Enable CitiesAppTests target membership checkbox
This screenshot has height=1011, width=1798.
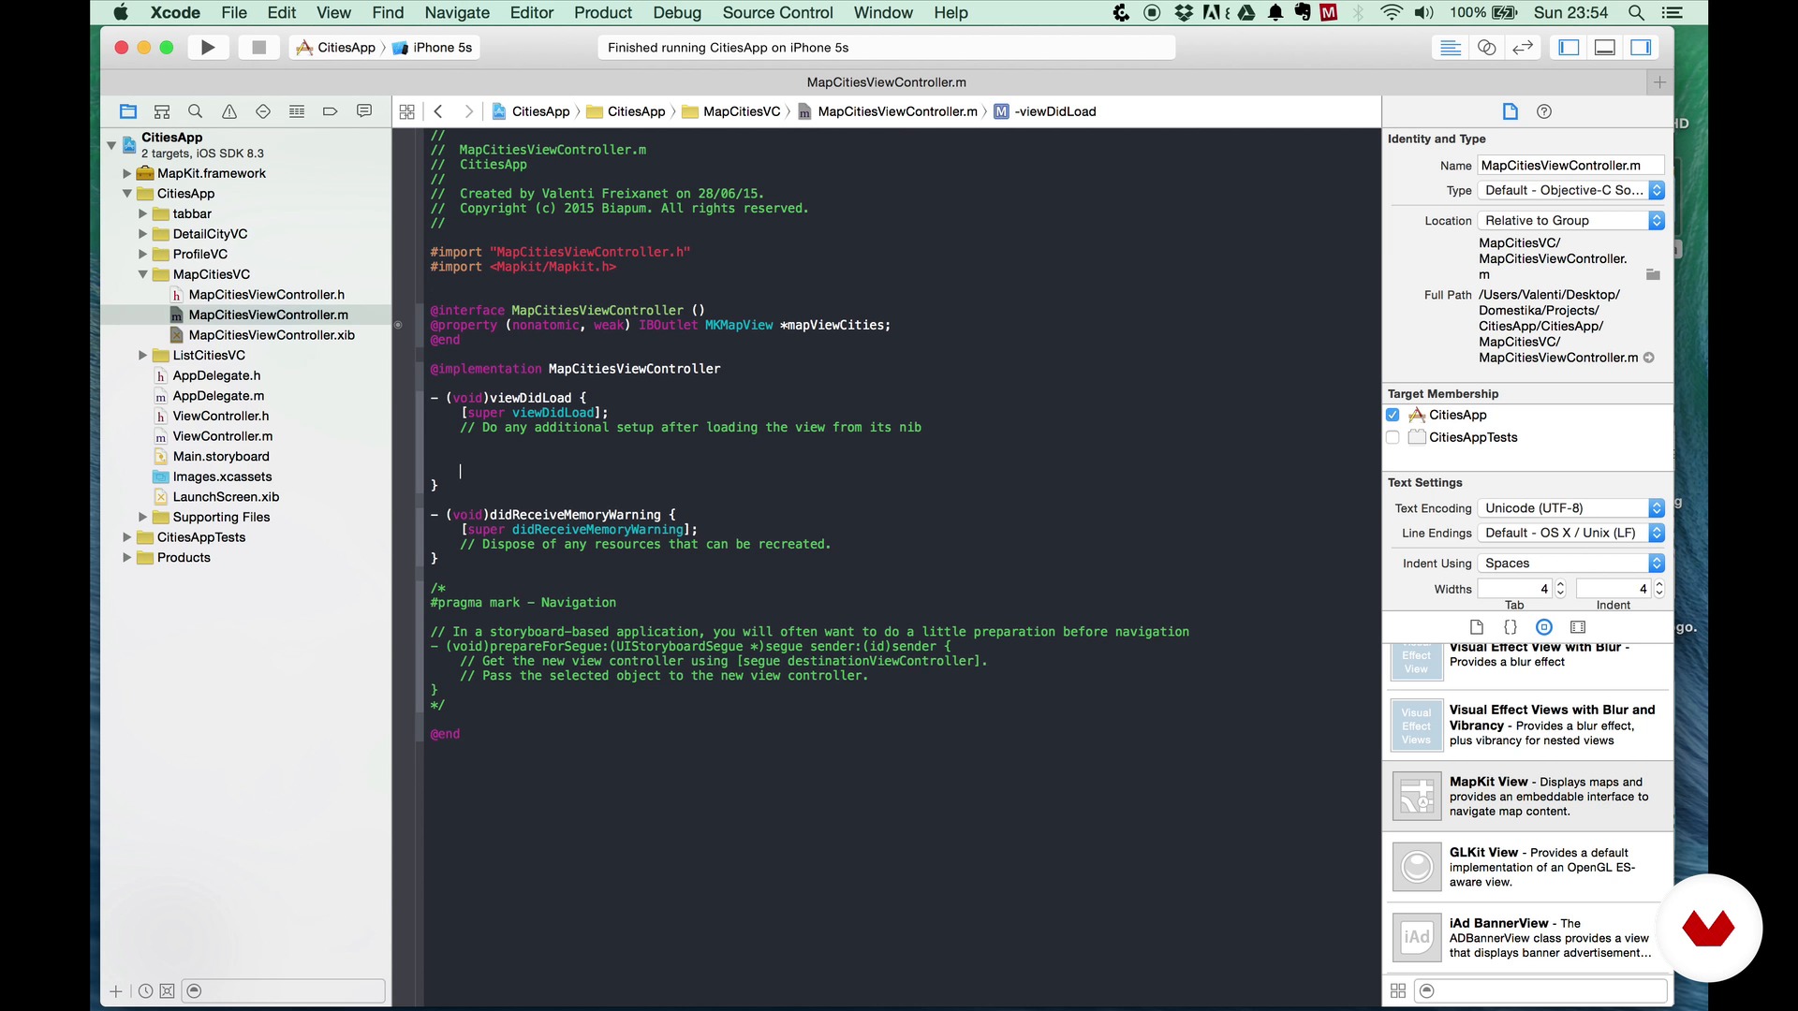[x=1393, y=437]
